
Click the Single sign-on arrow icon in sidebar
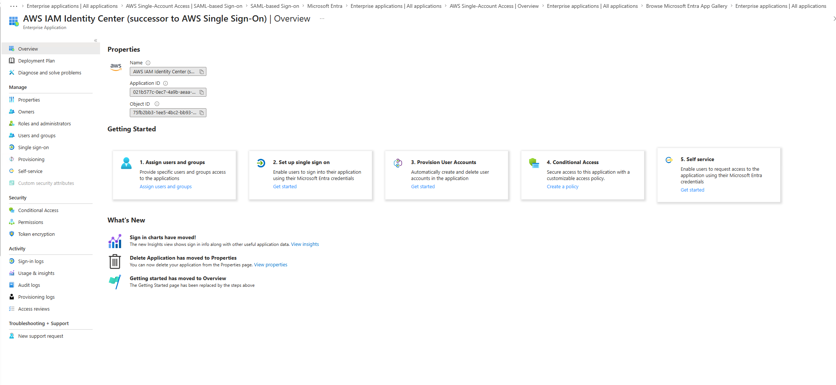click(12, 147)
